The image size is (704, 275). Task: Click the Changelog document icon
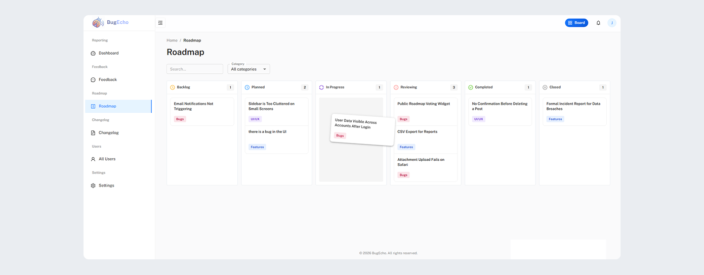(93, 133)
